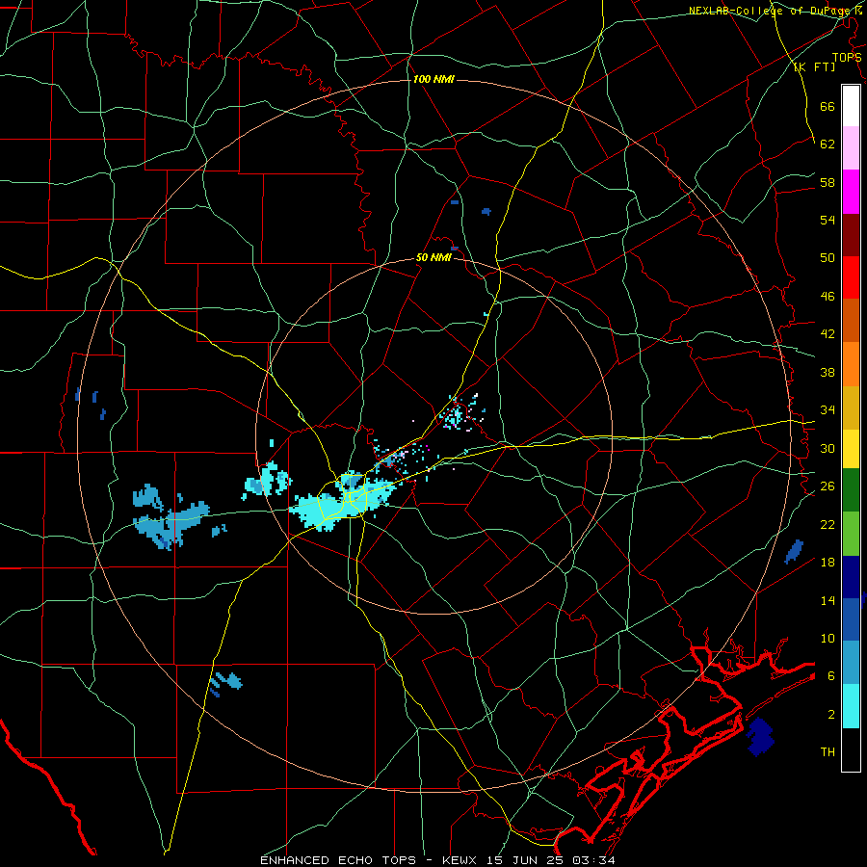Click the 'TOPS' legend heading

click(x=847, y=58)
